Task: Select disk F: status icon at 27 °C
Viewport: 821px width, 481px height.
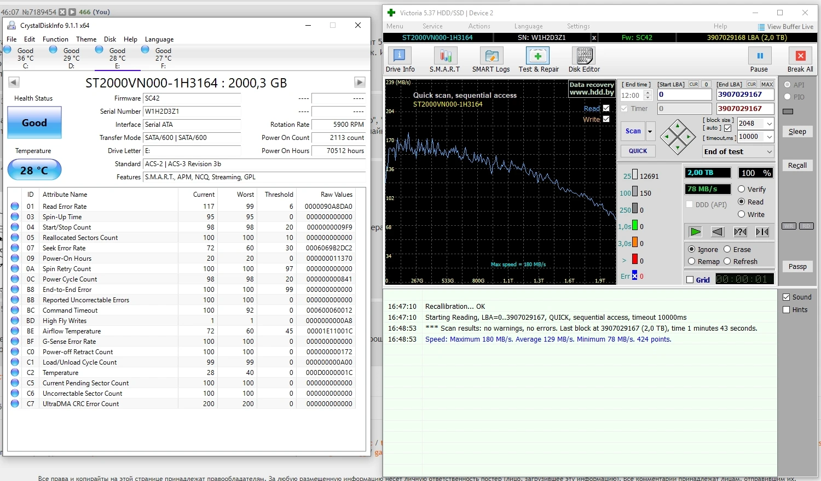Action: tap(145, 49)
